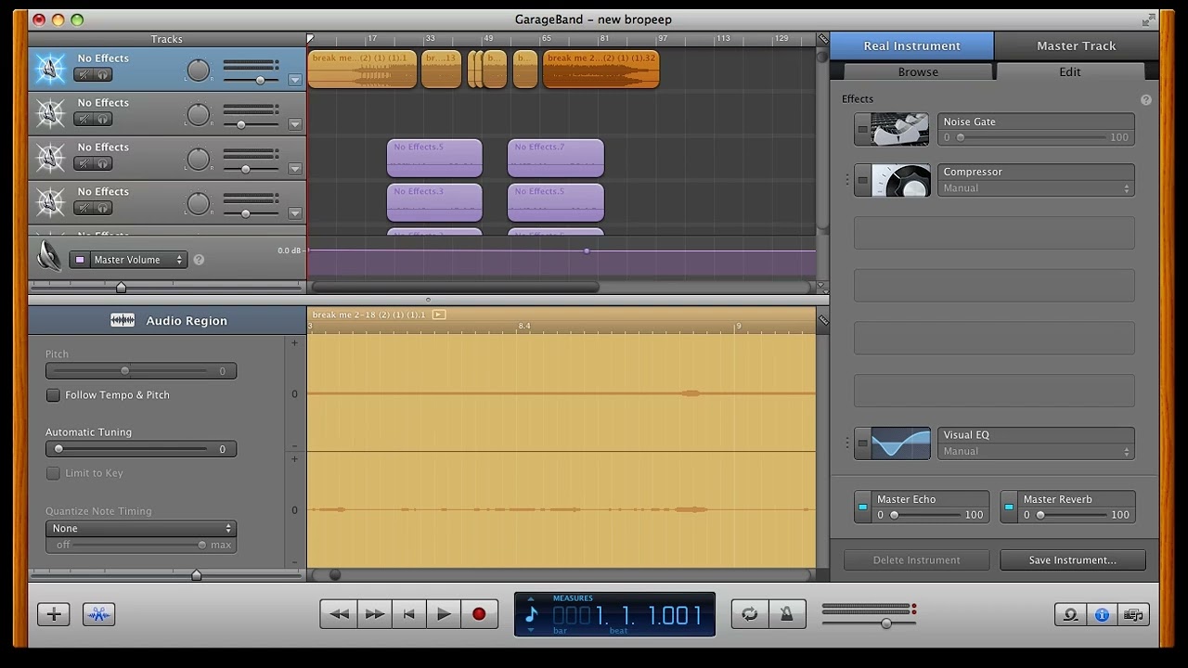Expand automation triangle on the empty track
The image size is (1188, 668).
(295, 124)
